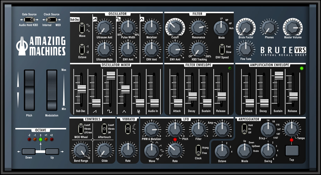Click the Fine Tune knob

coord(246,49)
